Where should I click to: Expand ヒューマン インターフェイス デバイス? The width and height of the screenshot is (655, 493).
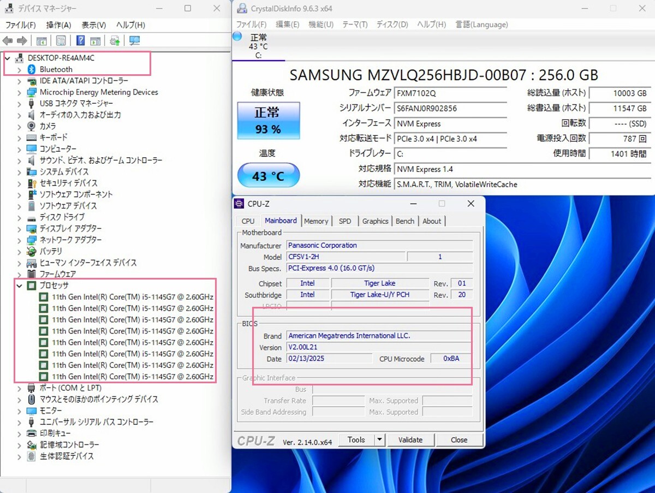click(x=20, y=263)
